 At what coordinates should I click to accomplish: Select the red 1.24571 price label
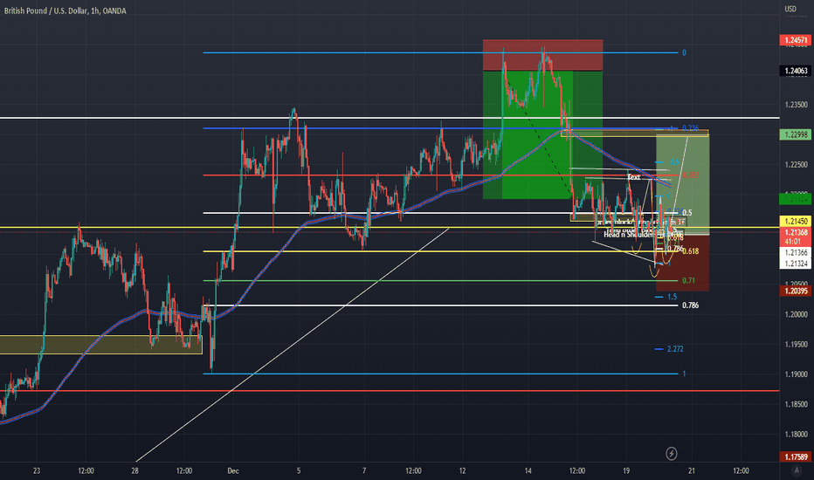click(796, 40)
